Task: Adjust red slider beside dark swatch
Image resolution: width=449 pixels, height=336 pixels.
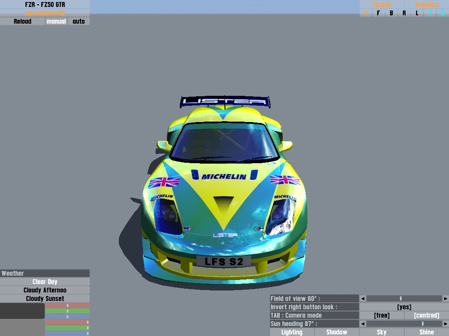Action: click(x=68, y=305)
